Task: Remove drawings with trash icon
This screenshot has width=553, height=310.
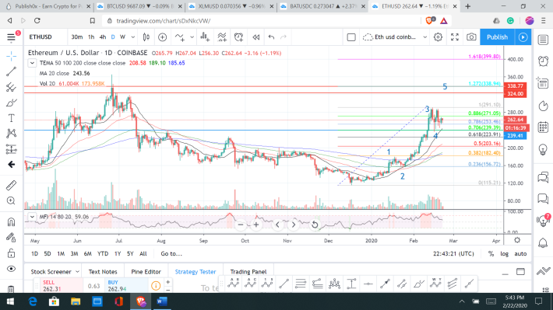Action: [x=11, y=289]
